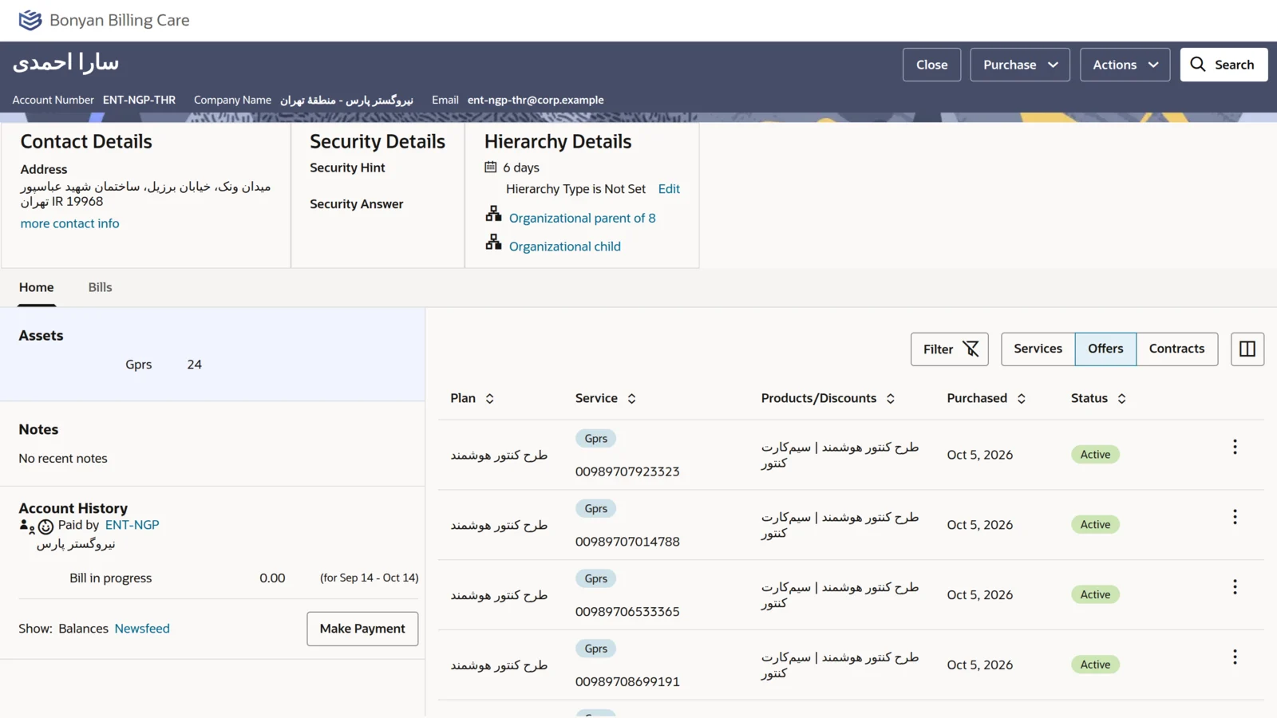
Task: Click Bill in progress entry
Action: 110,578
